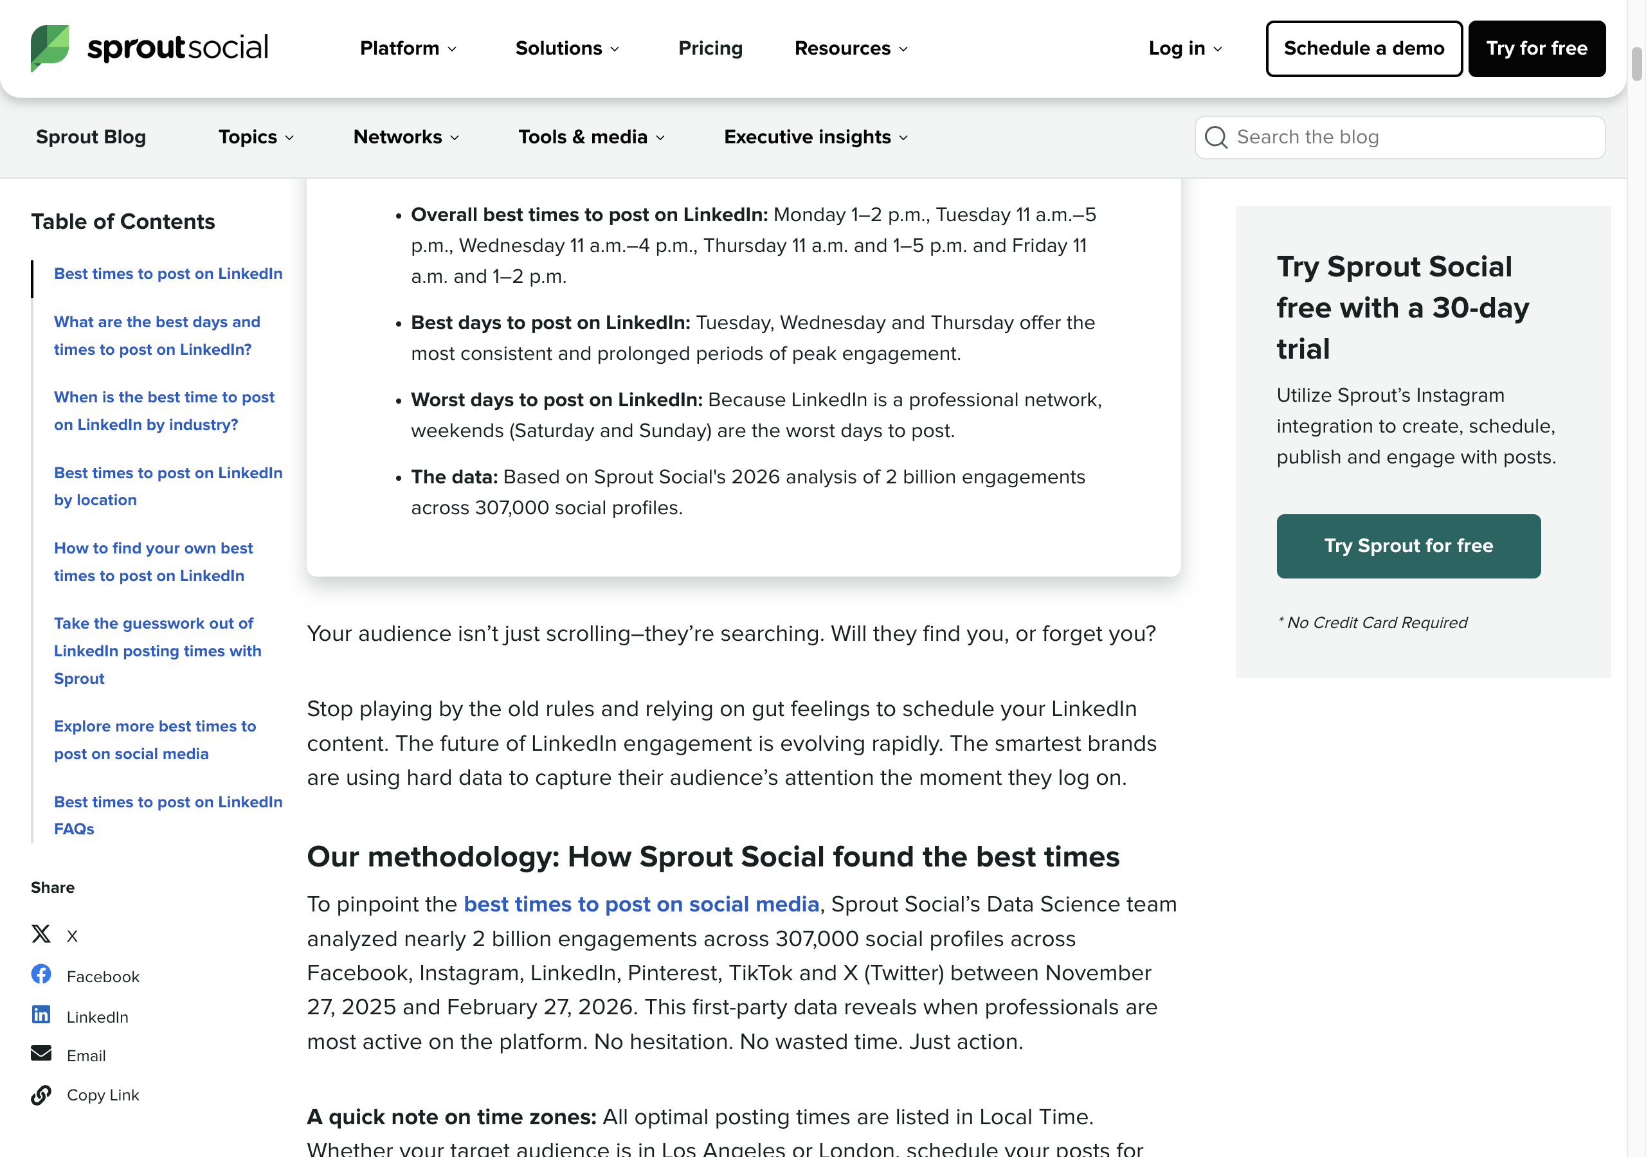Jump to 'What are the best days and times' section
The width and height of the screenshot is (1646, 1157).
pyautogui.click(x=157, y=336)
